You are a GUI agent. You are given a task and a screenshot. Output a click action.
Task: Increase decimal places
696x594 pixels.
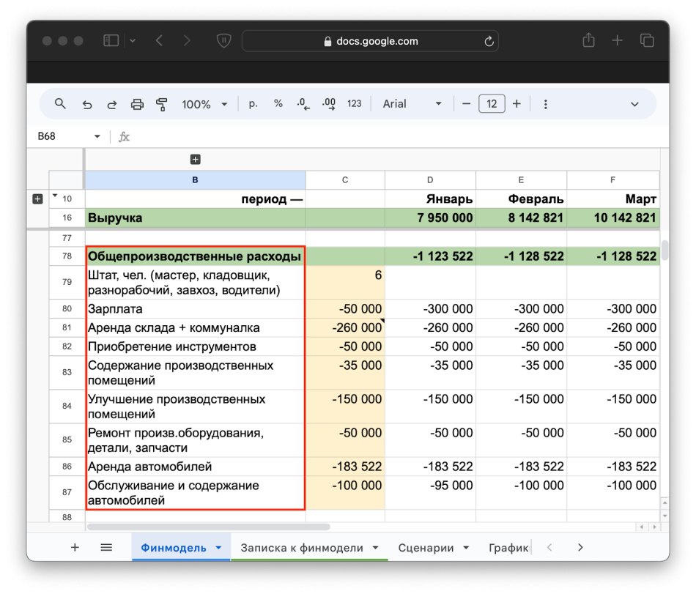click(329, 104)
